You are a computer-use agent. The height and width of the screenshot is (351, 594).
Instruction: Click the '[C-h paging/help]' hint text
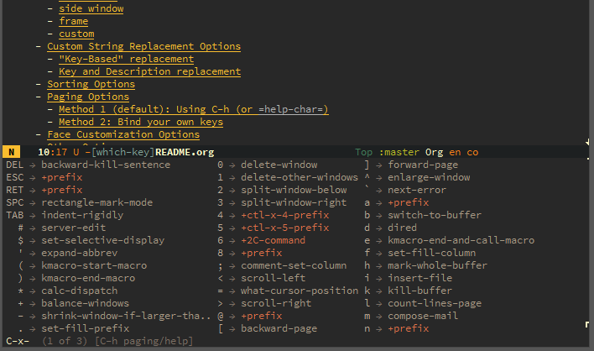pos(144,341)
